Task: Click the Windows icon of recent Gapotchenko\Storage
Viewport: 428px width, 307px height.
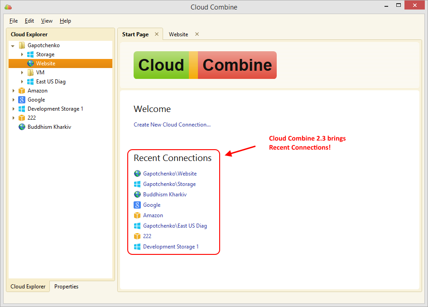Action: click(137, 184)
